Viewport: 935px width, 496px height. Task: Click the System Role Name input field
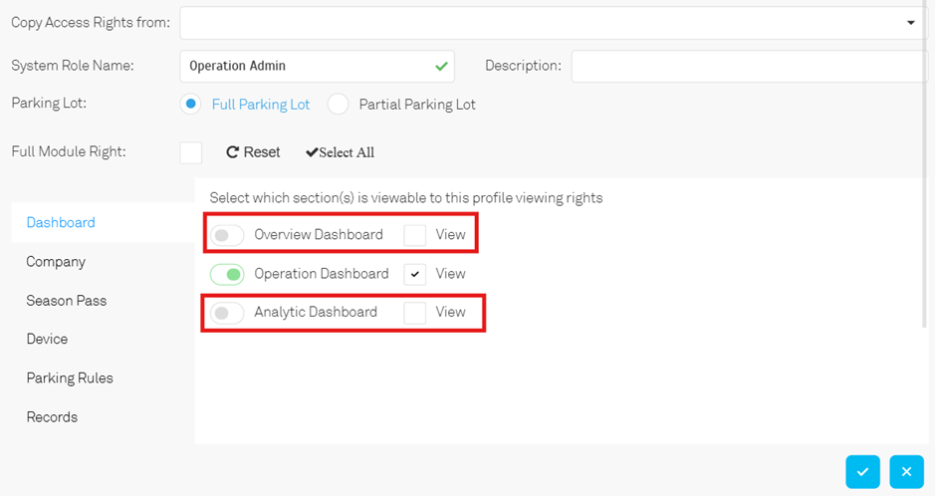318,66
